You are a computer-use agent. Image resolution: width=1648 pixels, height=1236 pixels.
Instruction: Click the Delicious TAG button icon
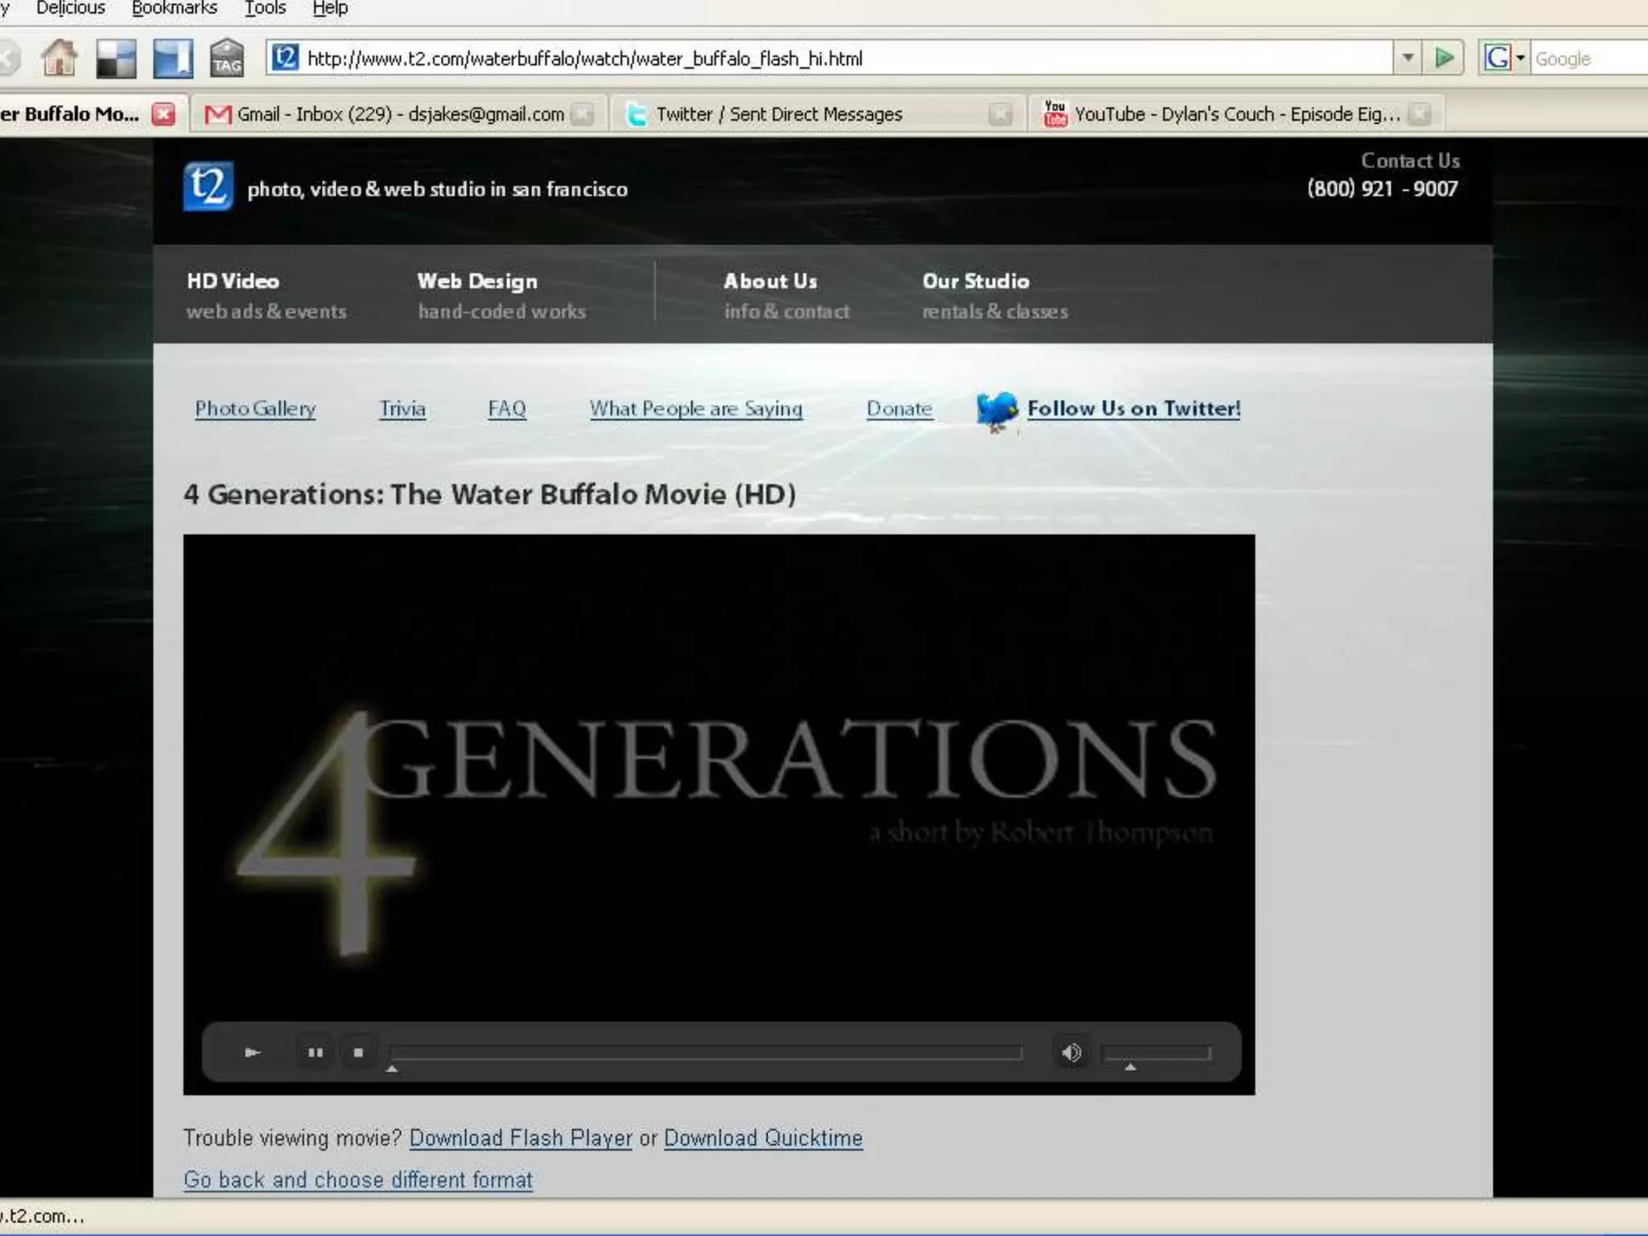click(227, 59)
